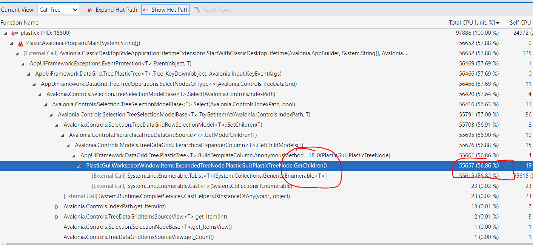Click the Reset Root icon on the toolbar
The height and width of the screenshot is (245, 533).
click(197, 10)
